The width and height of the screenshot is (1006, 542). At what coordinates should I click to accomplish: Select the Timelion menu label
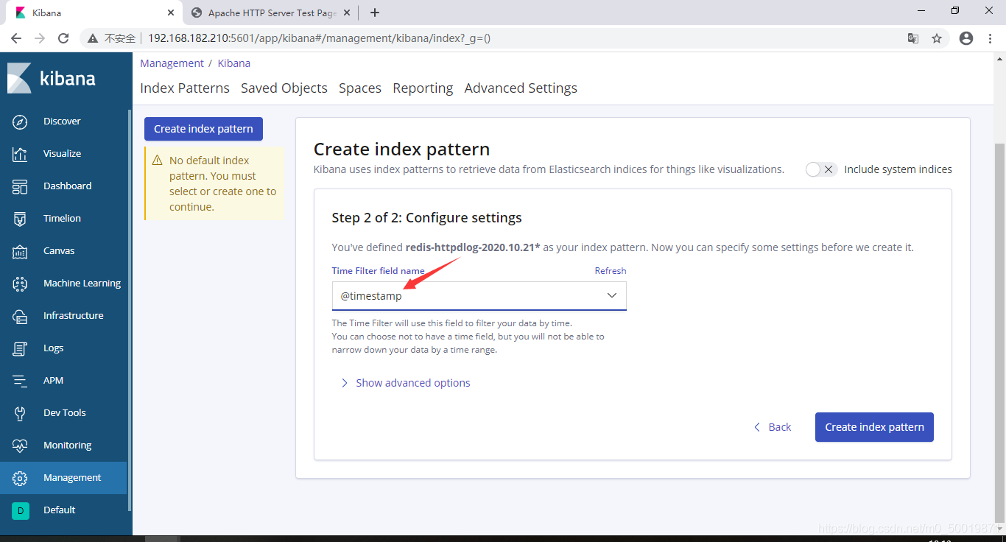pos(62,219)
